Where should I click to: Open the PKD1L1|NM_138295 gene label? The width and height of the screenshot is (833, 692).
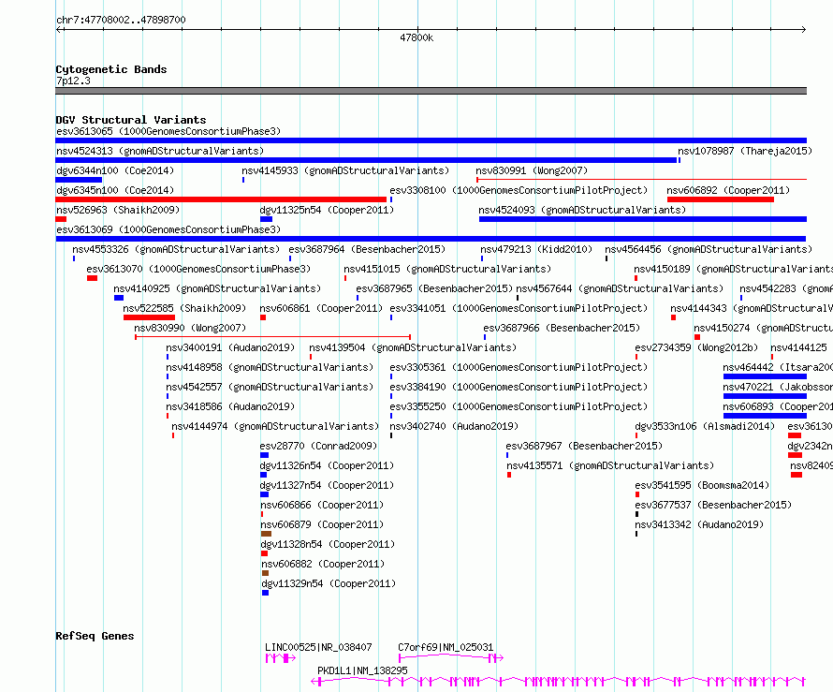(x=362, y=670)
